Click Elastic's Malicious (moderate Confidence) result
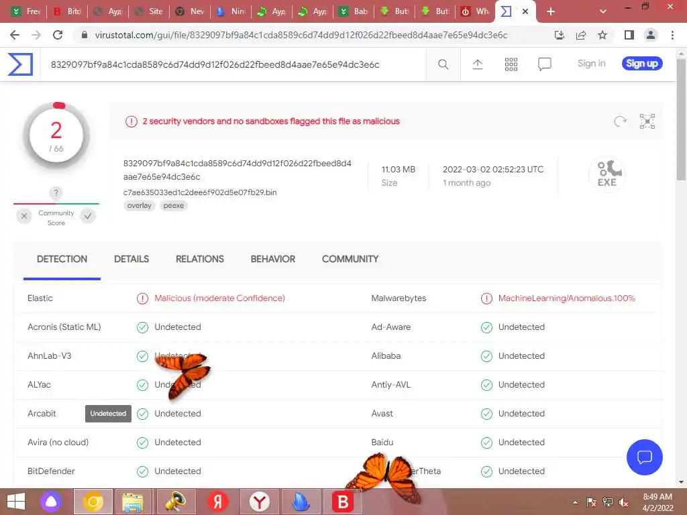 click(219, 298)
